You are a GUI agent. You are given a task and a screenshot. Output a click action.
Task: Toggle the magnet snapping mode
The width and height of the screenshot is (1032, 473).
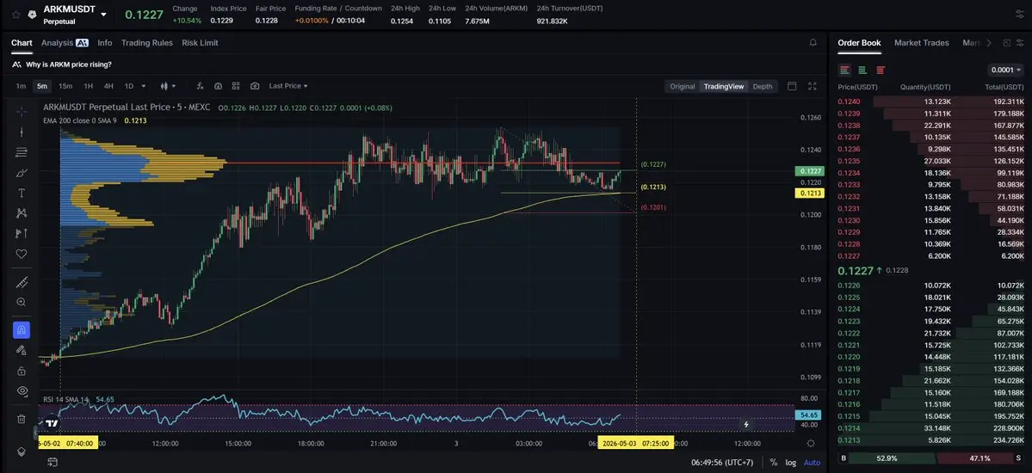[x=21, y=330]
